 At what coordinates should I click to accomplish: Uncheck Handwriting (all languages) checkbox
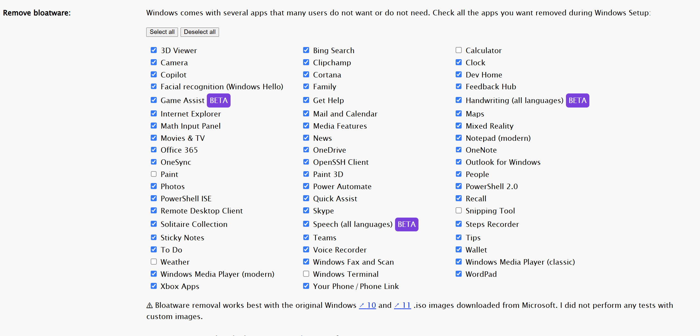click(x=459, y=100)
